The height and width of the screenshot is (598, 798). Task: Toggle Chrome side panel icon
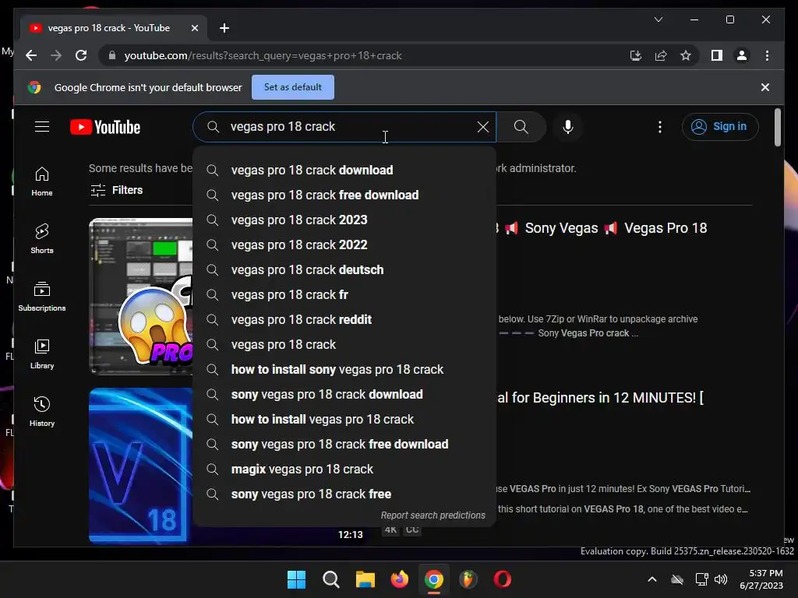[717, 55]
